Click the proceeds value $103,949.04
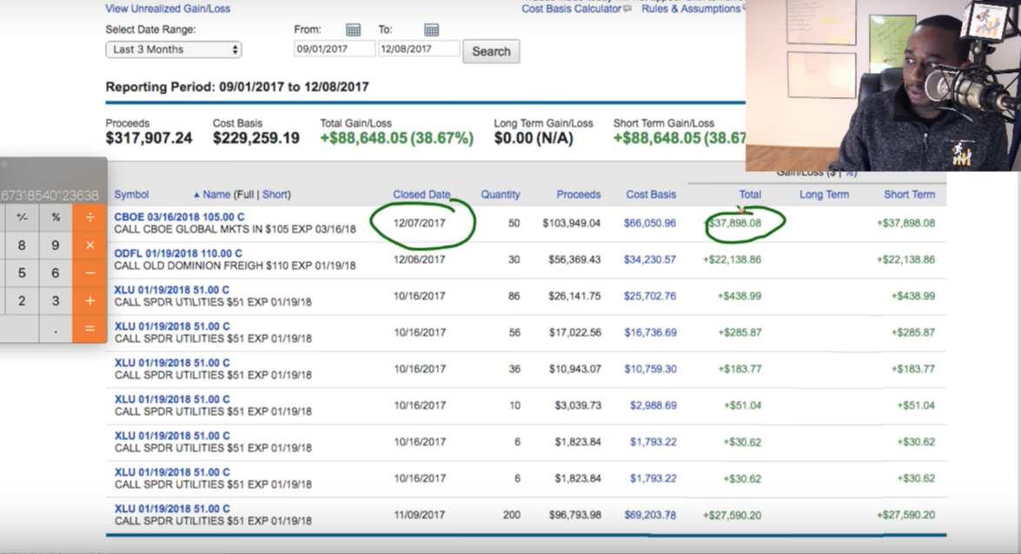The height and width of the screenshot is (554, 1021). click(x=571, y=223)
